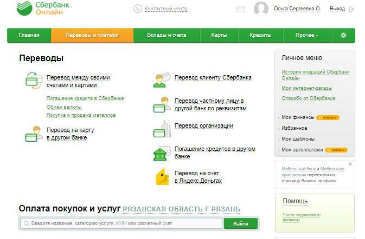Screen dimensions: 365x239
Task: Open profile Ольга Сергеевна О.
Action: point(297,9)
